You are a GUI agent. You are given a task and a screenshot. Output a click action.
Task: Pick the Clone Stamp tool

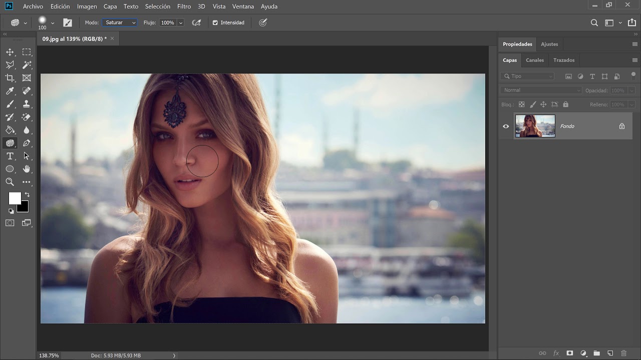pos(27,104)
